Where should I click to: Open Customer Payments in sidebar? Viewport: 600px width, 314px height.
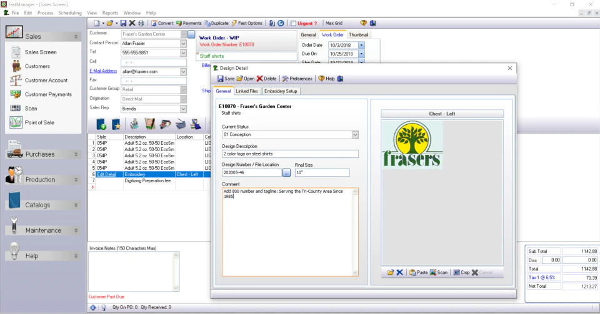click(x=48, y=94)
